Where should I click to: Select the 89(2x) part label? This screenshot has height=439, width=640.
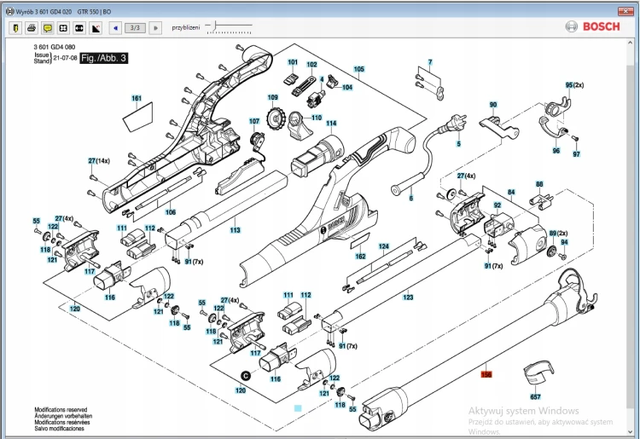point(558,234)
